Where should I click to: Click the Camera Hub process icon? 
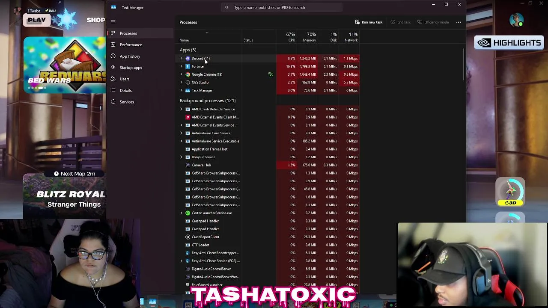188,165
